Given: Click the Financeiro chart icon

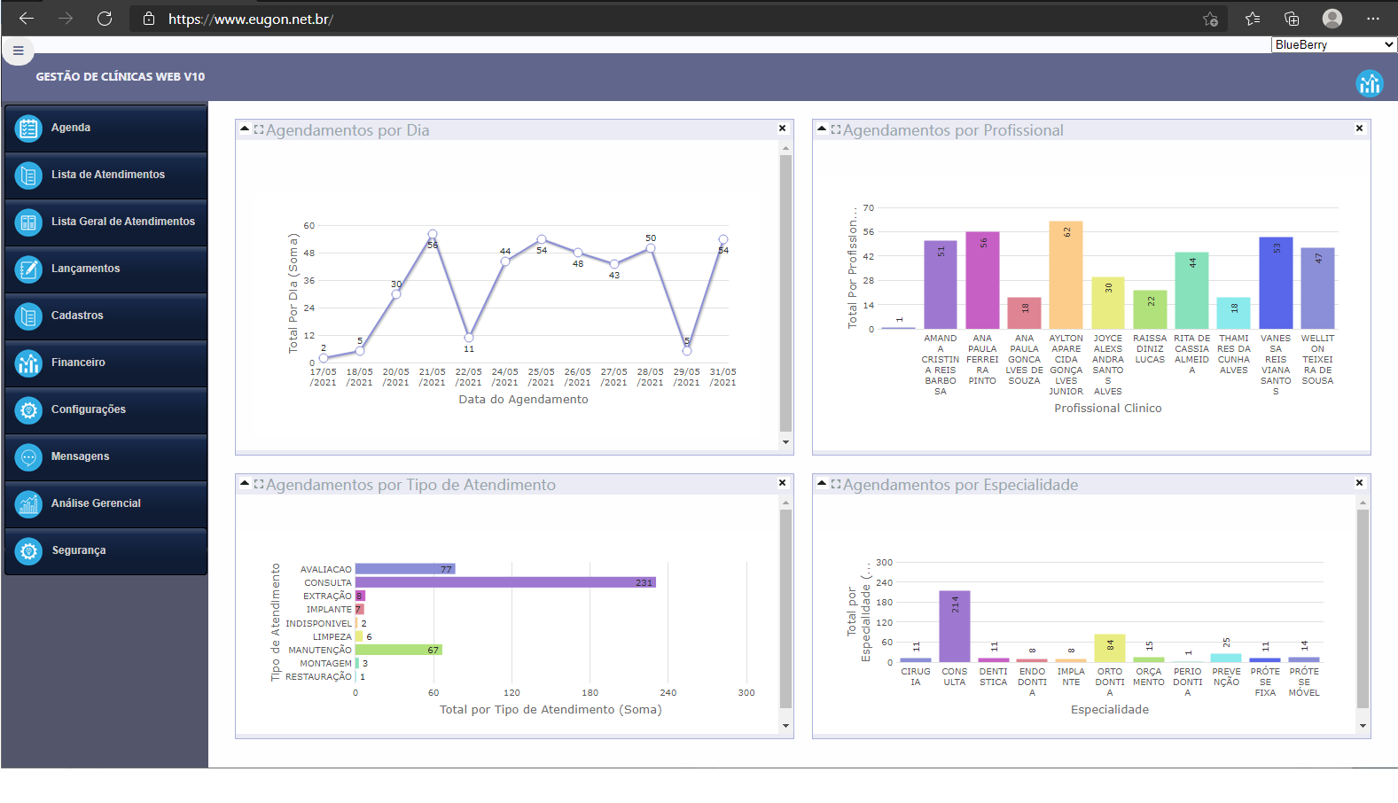Looking at the screenshot, I should click(x=28, y=363).
